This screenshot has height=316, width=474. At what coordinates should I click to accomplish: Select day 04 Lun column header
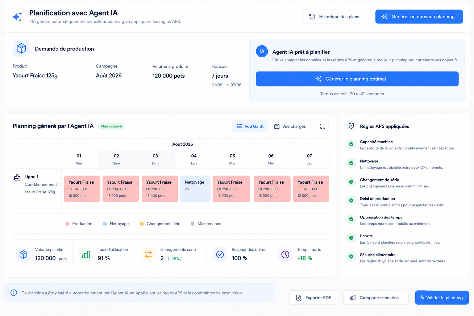coord(194,159)
